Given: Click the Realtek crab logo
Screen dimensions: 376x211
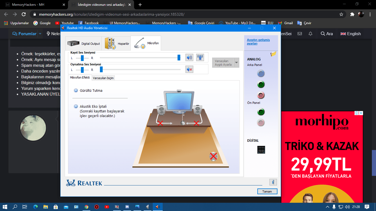Looking at the screenshot, I should tap(70, 183).
